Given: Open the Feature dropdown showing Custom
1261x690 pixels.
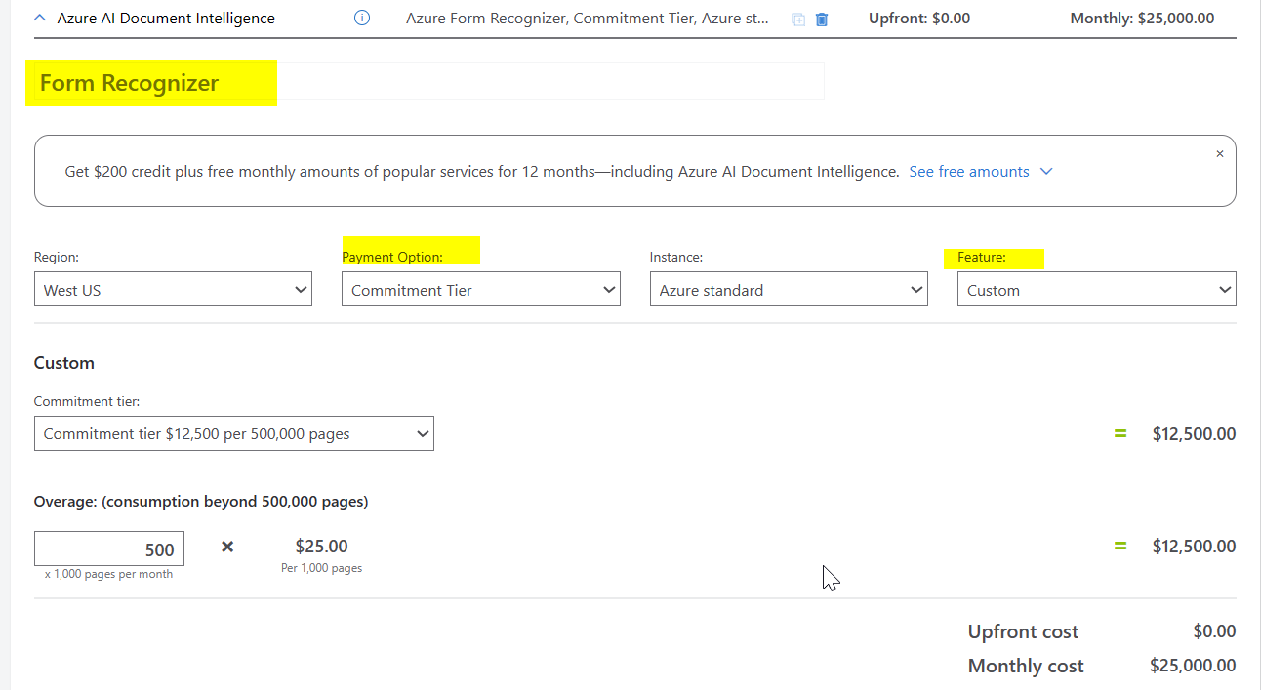Looking at the screenshot, I should coord(1097,290).
